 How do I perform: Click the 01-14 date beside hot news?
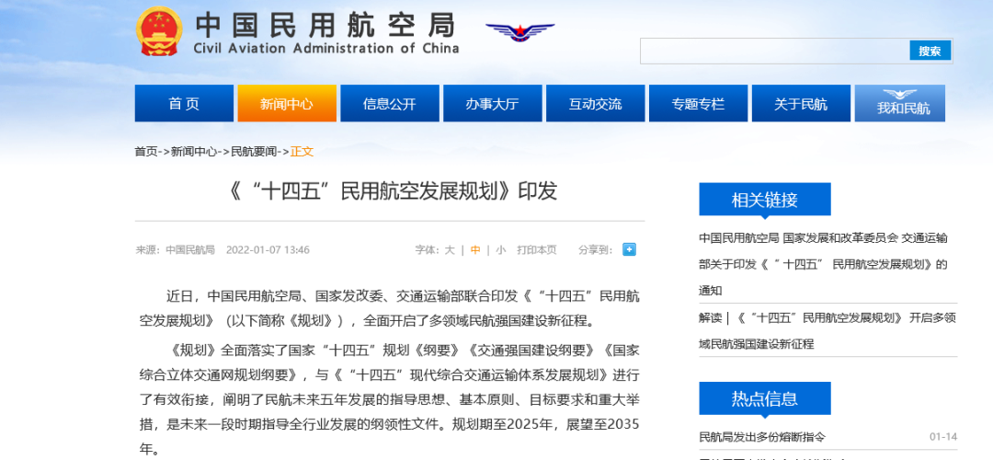point(943,437)
